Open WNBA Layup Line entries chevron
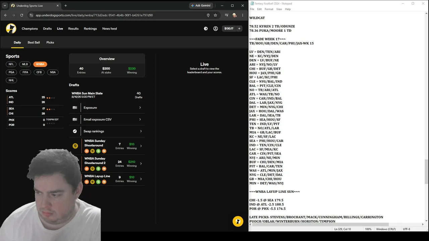Viewport: 429px width, 241px height. pyautogui.click(x=141, y=179)
